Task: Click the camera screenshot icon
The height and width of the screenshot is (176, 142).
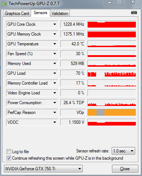Action: pos(134,13)
